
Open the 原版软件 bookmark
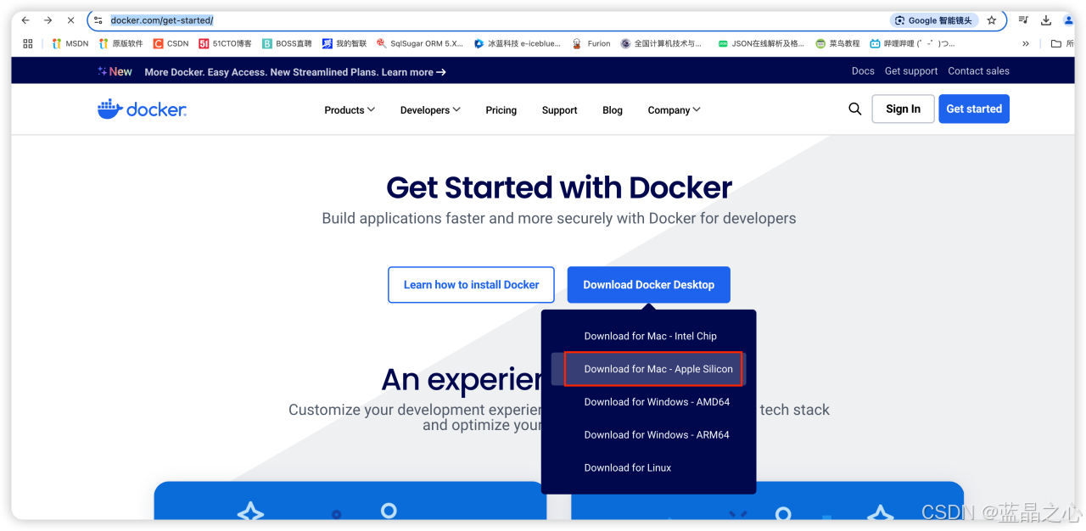point(120,43)
